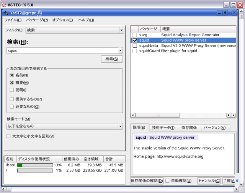
Task: Restore the inner YaST2 window
Action: pos(225,13)
